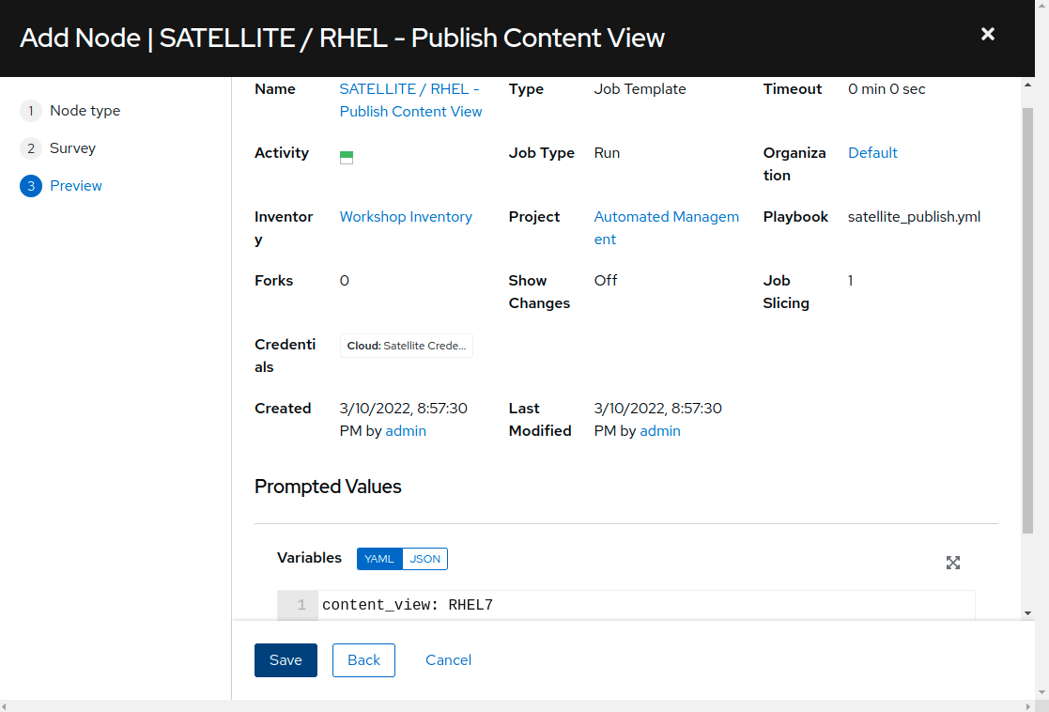Click the vertical scrollbar thumb of details

[x=1027, y=320]
